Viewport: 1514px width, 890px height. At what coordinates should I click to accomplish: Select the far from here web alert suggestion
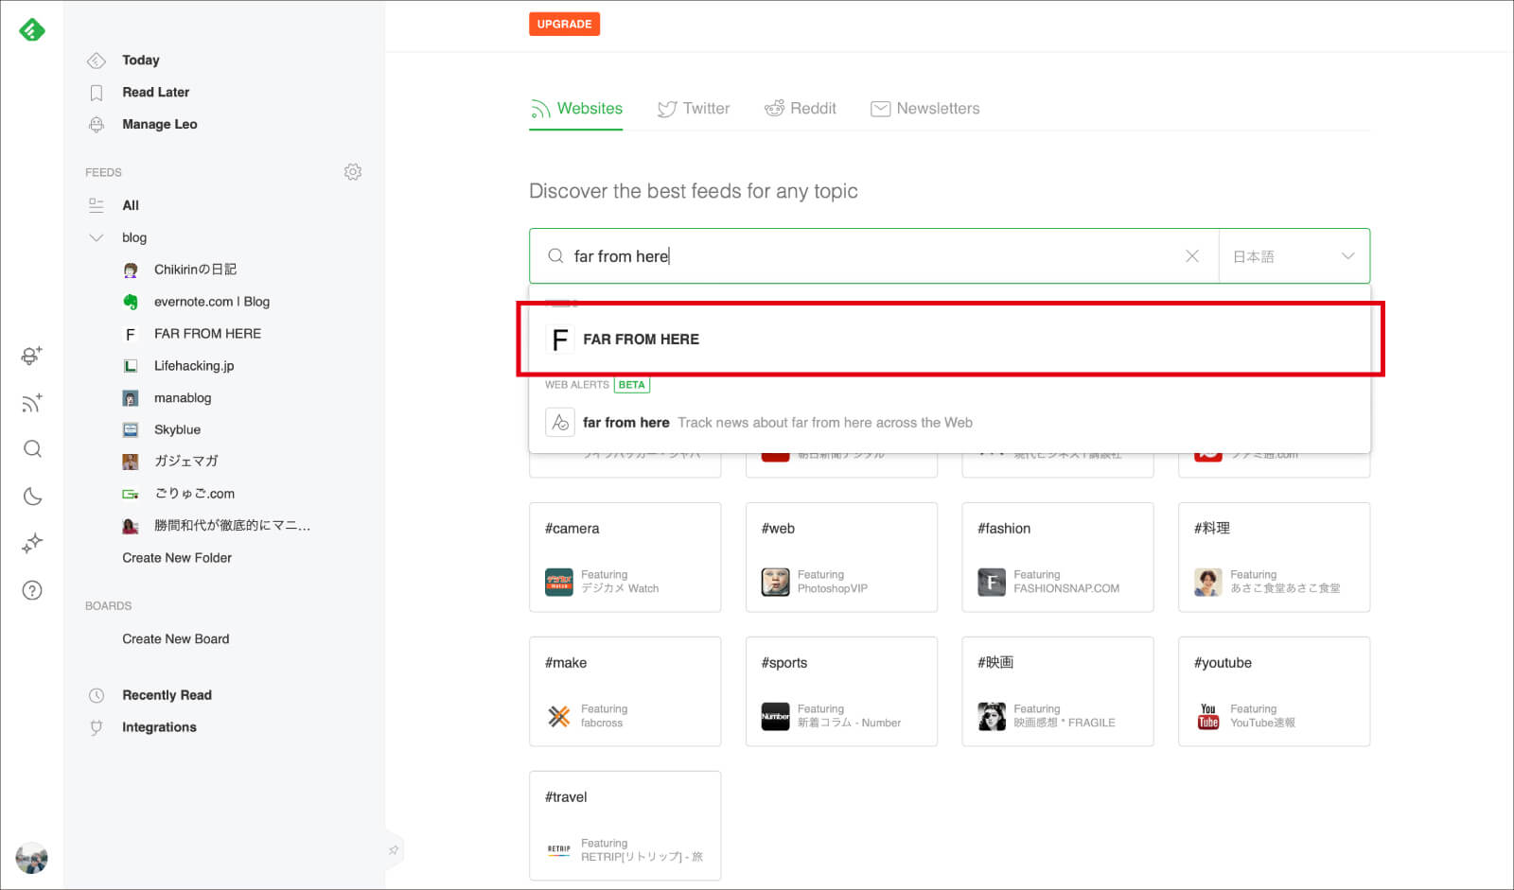(950, 422)
